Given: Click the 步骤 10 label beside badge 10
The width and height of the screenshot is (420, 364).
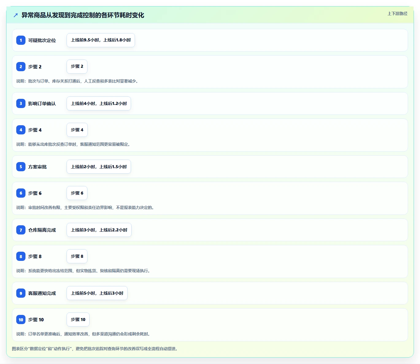Looking at the screenshot, I should [x=36, y=319].
